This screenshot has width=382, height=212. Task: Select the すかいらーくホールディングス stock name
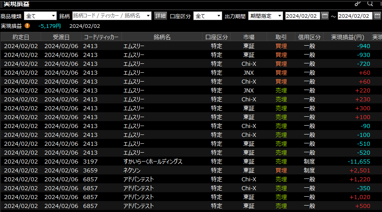point(153,162)
